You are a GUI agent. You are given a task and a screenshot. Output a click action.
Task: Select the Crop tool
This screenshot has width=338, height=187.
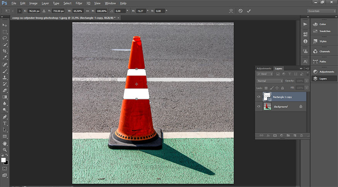5,51
